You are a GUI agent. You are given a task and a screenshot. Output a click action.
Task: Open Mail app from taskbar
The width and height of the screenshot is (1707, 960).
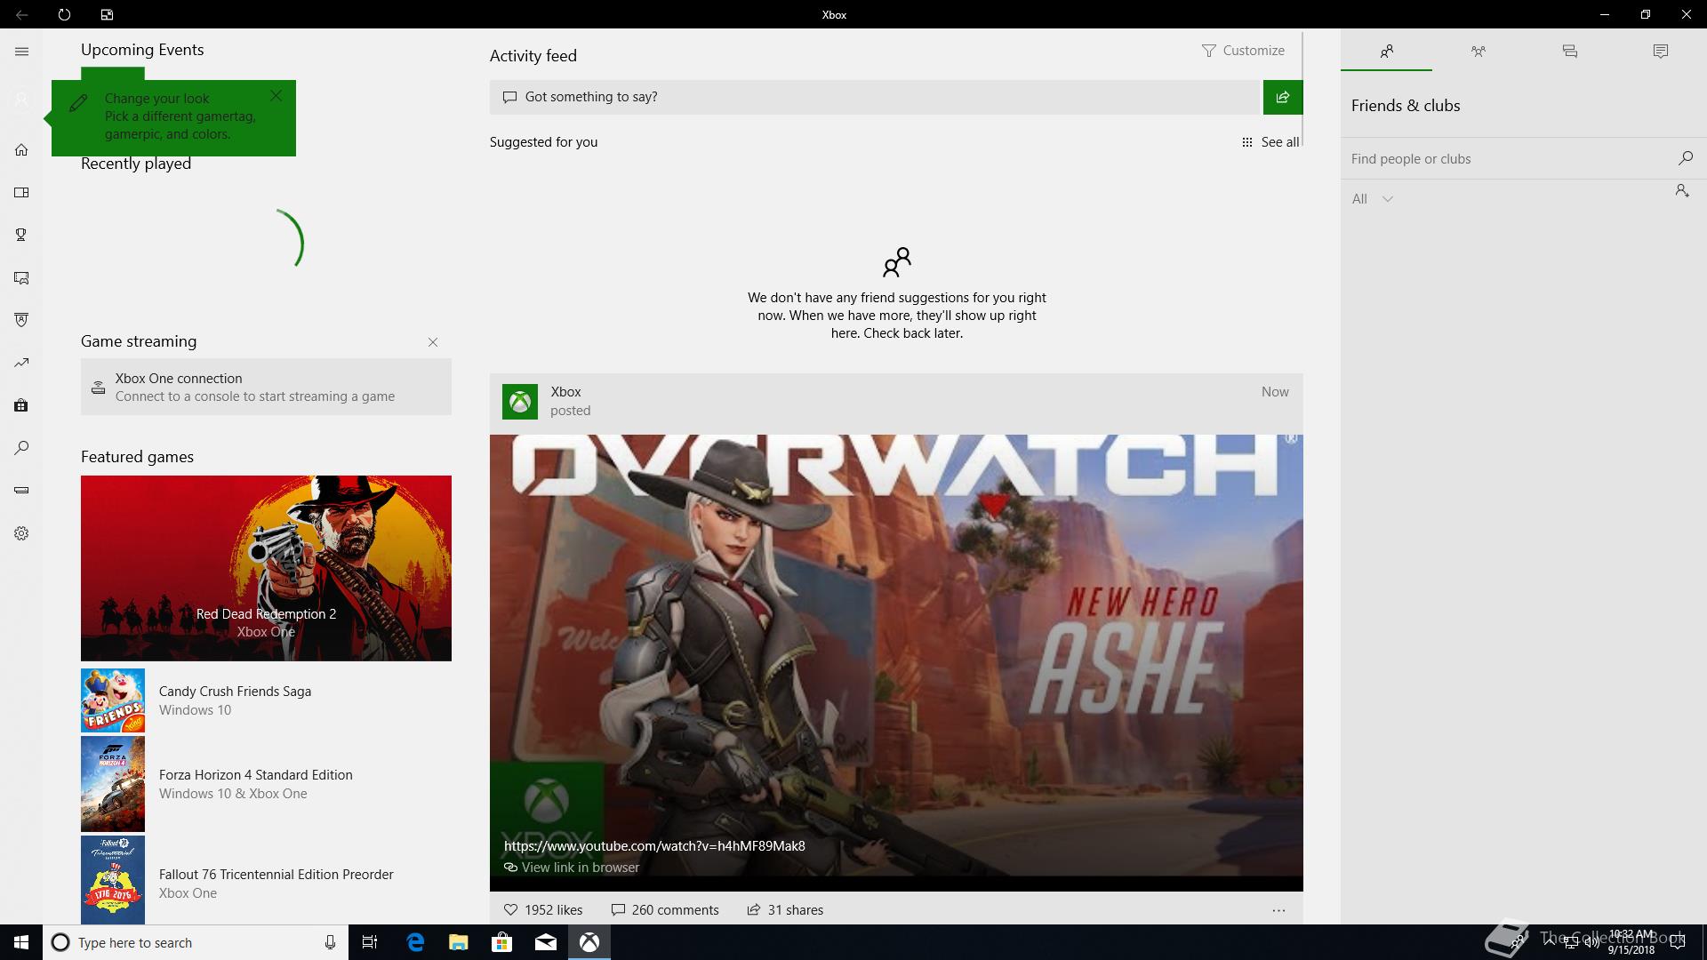[x=546, y=942]
